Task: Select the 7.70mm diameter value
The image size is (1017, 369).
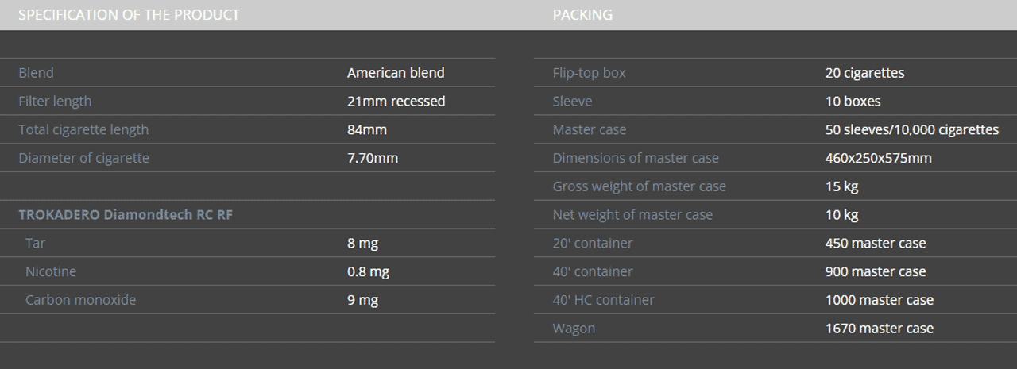Action: coord(373,158)
